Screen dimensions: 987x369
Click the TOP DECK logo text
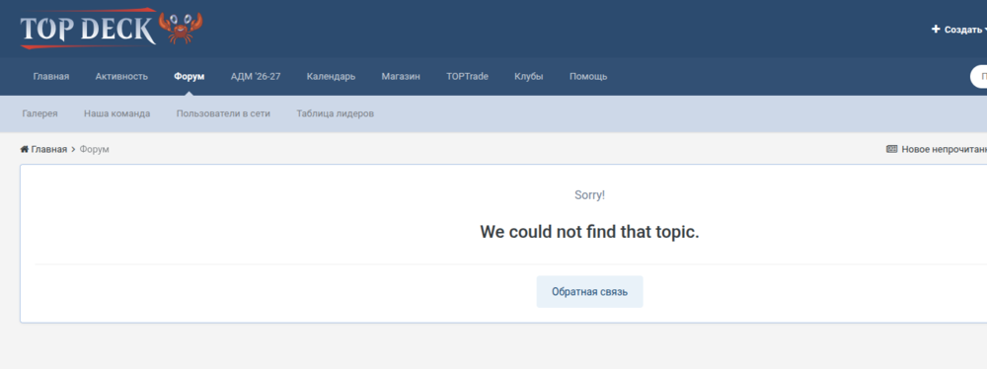coord(88,30)
